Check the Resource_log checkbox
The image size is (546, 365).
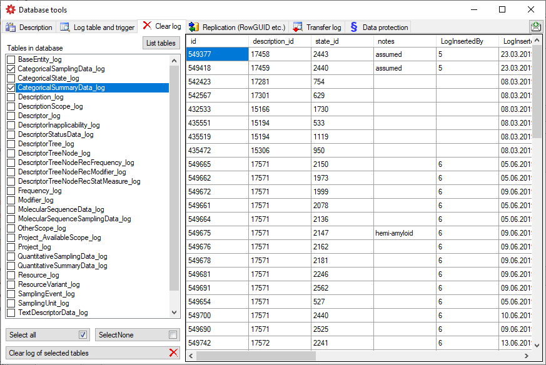tap(11, 275)
